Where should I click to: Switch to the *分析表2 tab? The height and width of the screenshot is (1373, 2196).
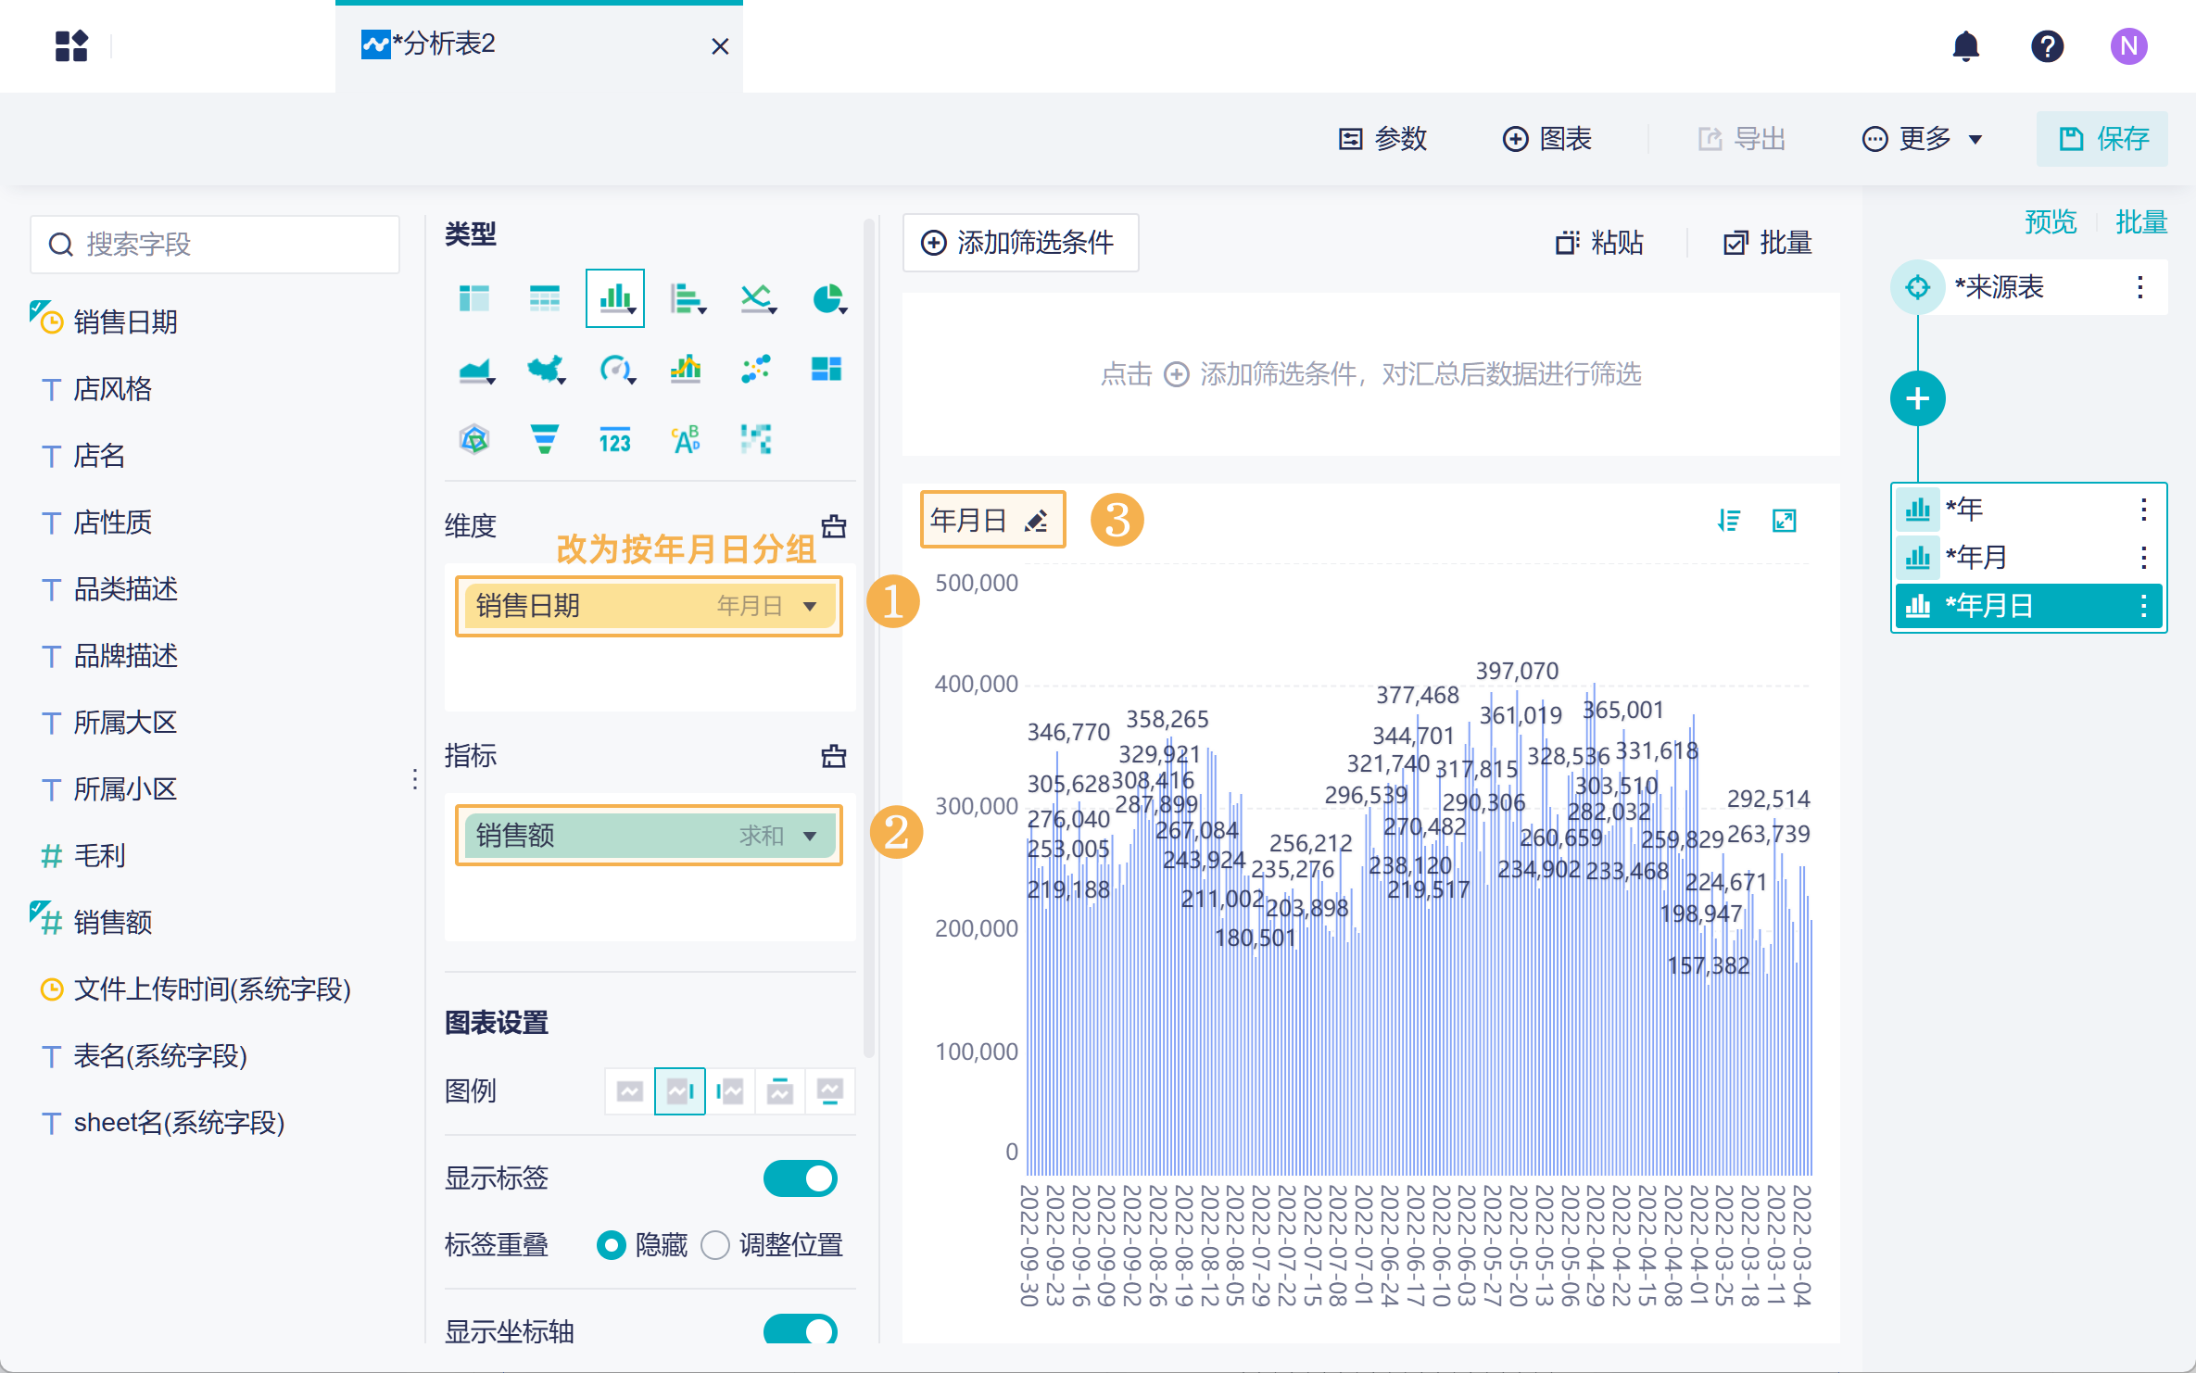[x=445, y=44]
